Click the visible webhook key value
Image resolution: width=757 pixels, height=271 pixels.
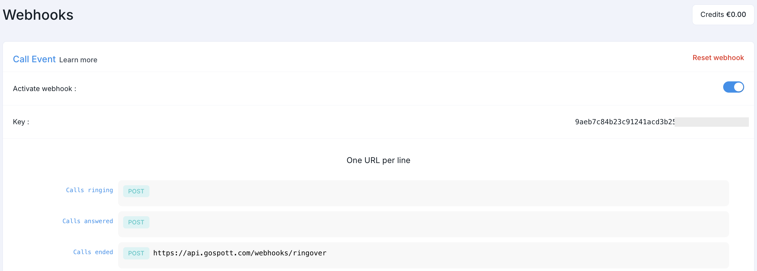tap(624, 122)
